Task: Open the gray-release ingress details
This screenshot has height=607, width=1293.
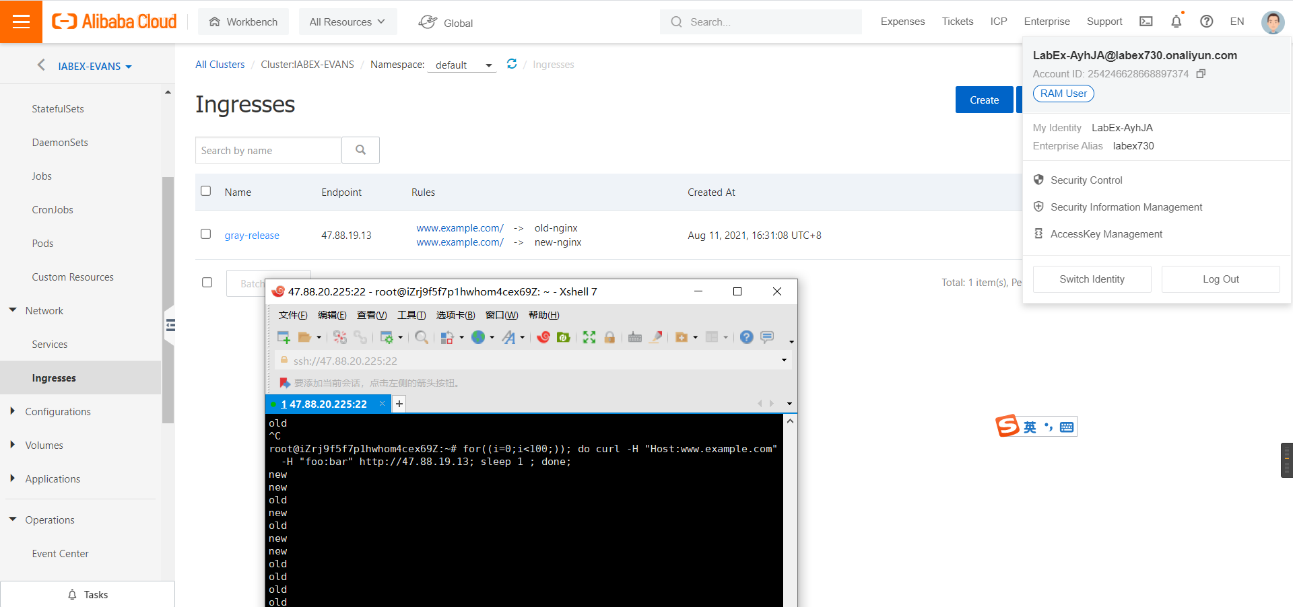Action: pos(252,235)
